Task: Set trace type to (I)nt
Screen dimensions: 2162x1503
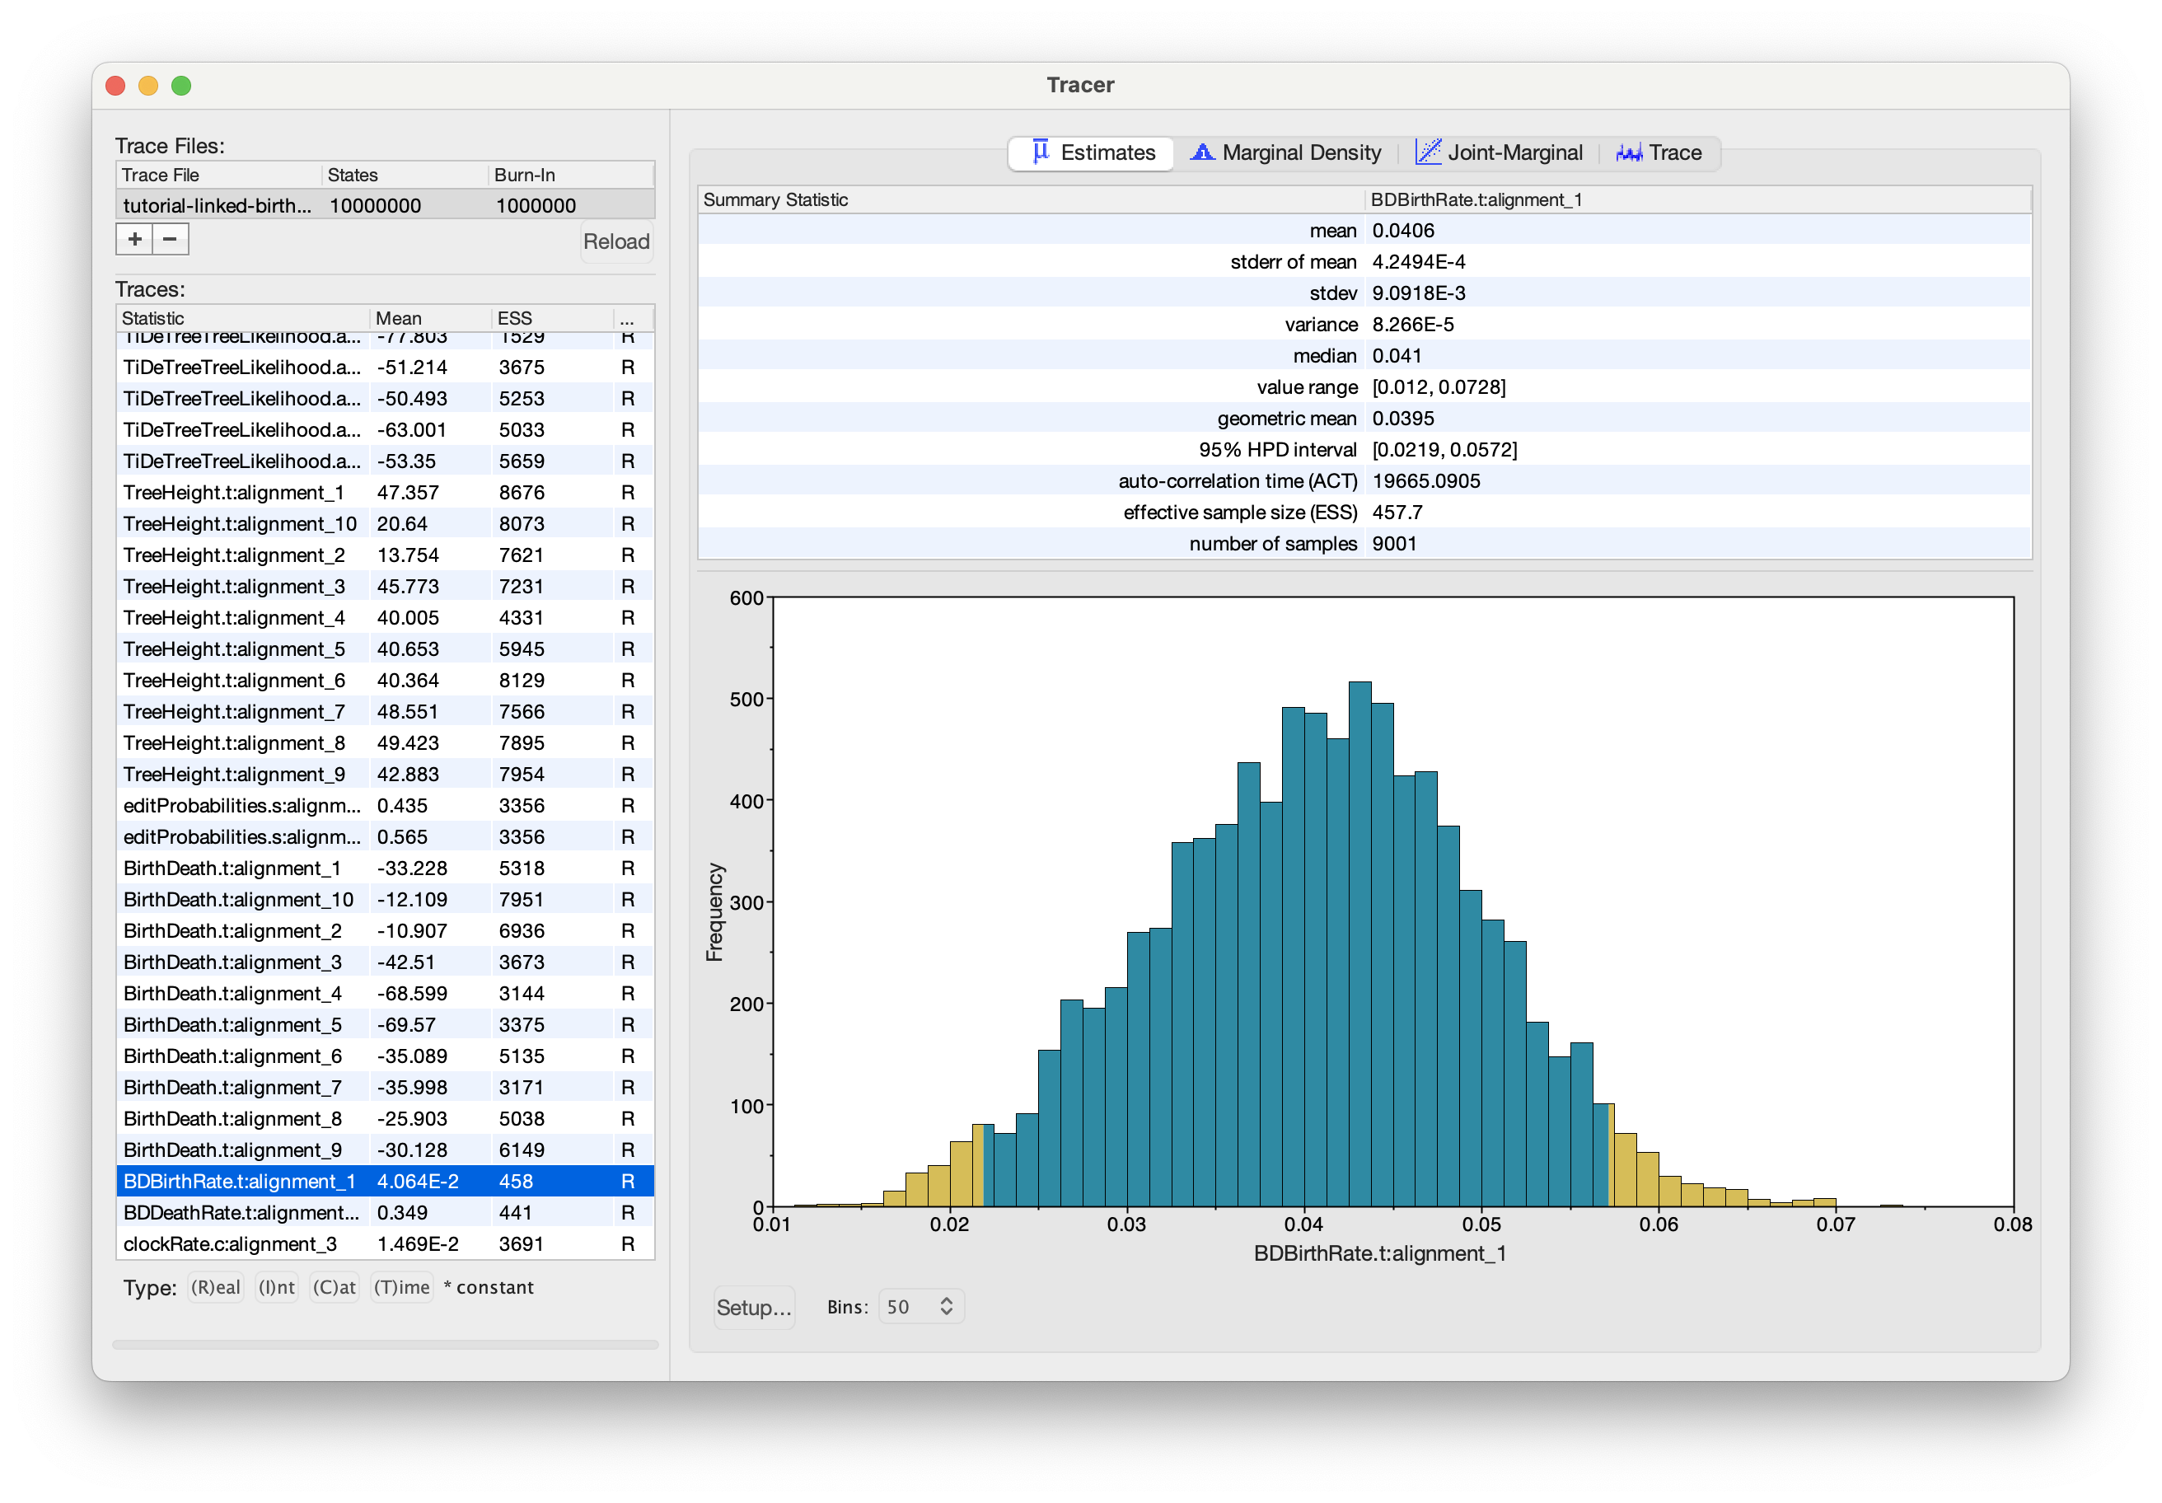Action: pos(277,1287)
